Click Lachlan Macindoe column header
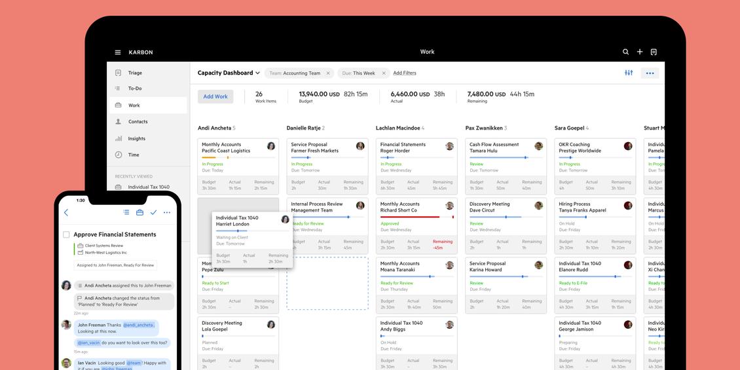Image resolution: width=740 pixels, height=370 pixels. coord(400,128)
